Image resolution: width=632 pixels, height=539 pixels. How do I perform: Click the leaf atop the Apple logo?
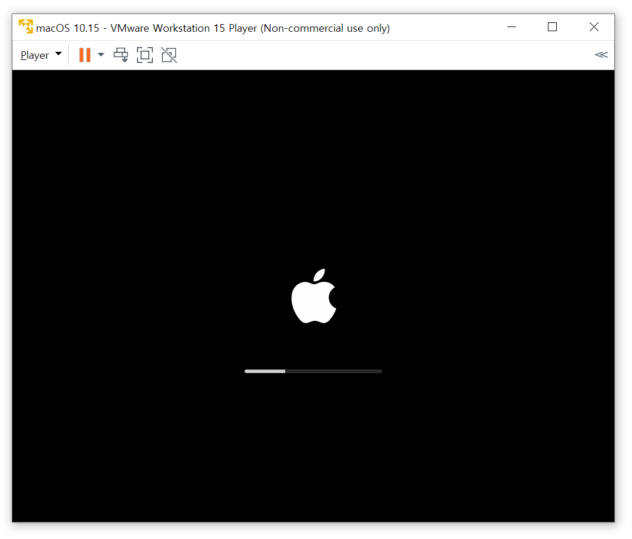click(319, 275)
